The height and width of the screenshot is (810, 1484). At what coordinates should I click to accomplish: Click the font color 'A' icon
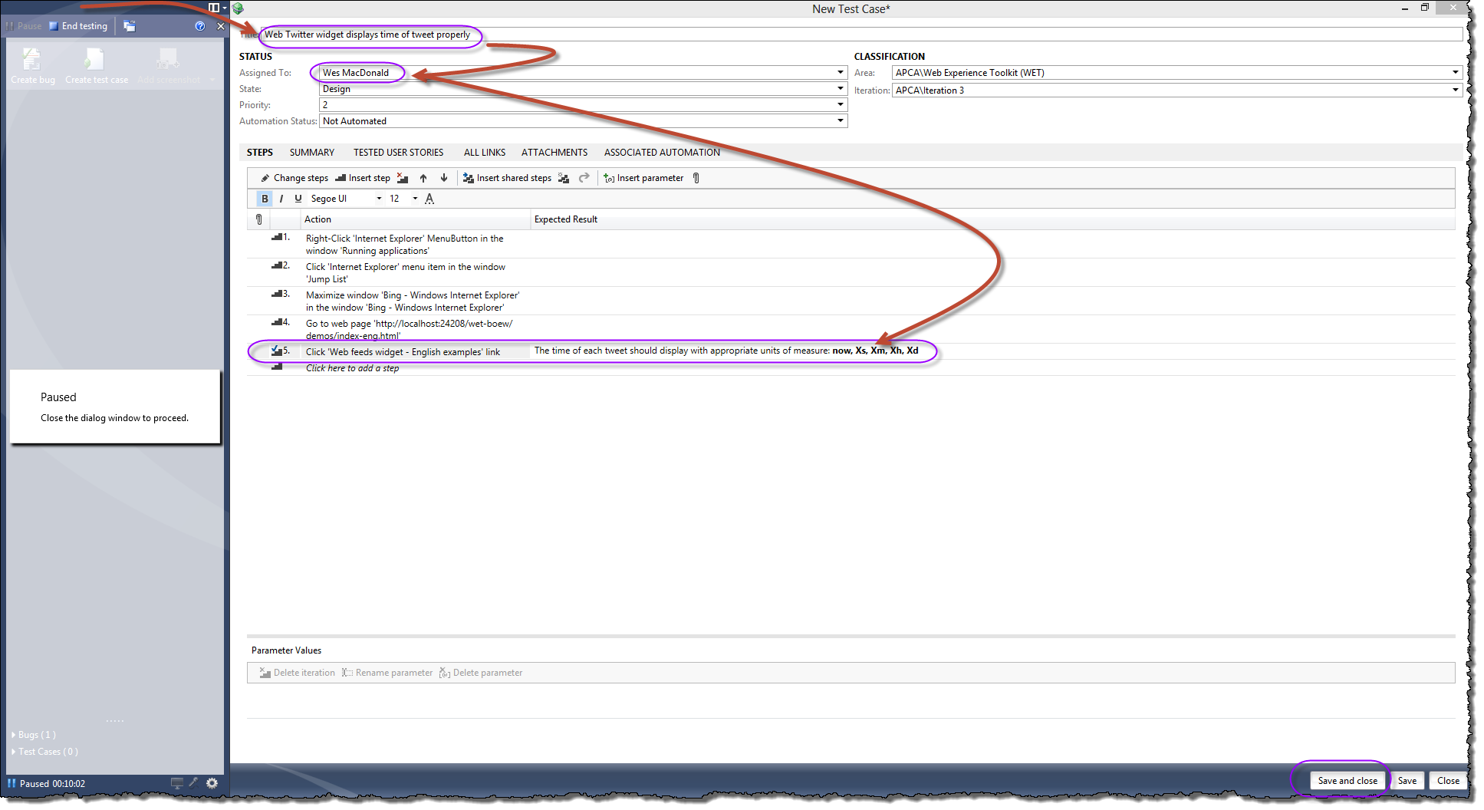click(429, 199)
